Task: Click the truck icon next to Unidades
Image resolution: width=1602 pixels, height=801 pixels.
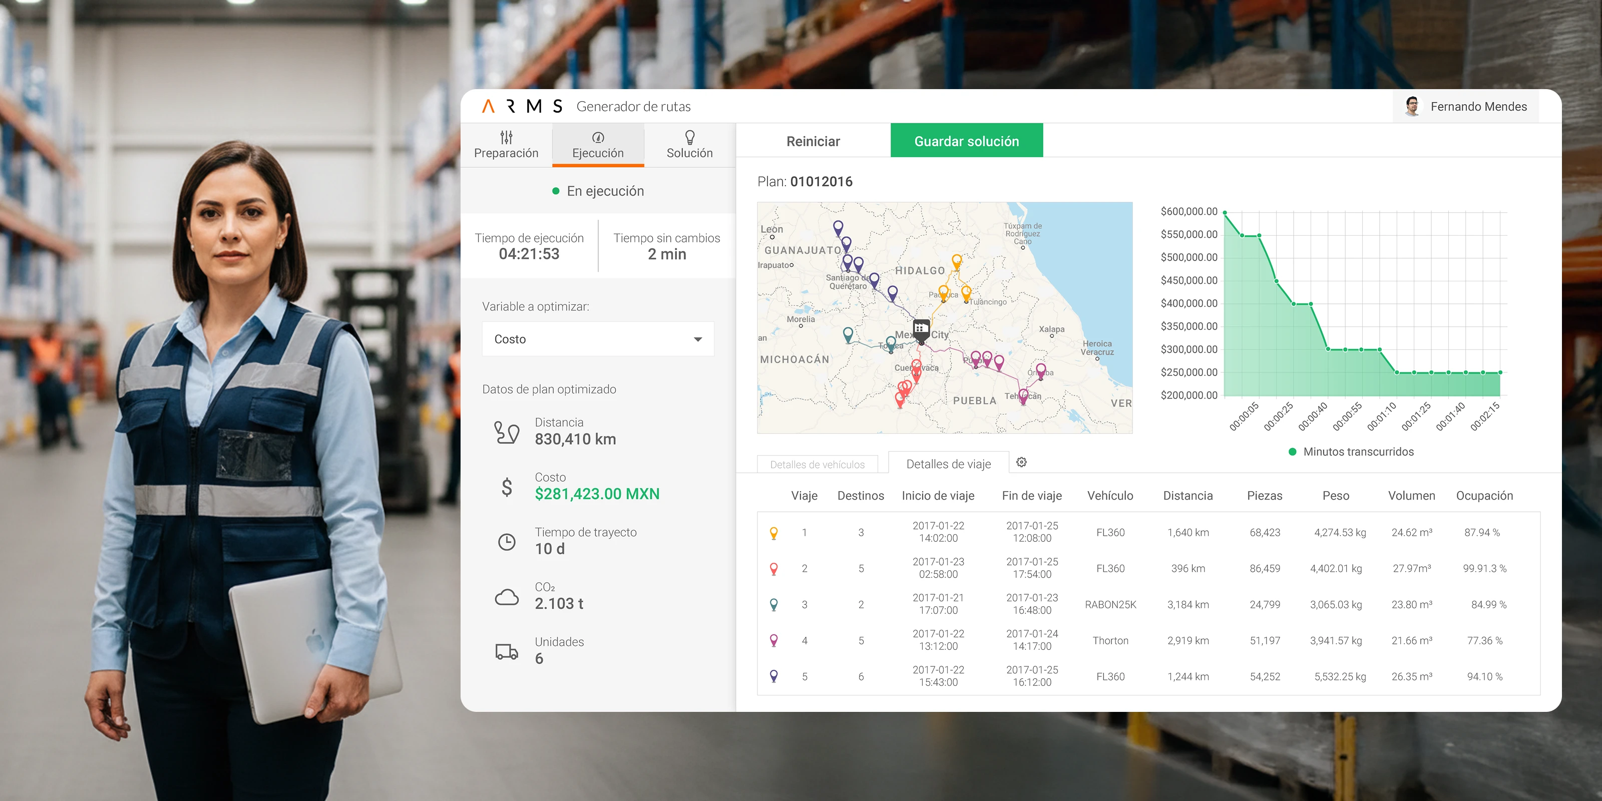Action: click(506, 651)
